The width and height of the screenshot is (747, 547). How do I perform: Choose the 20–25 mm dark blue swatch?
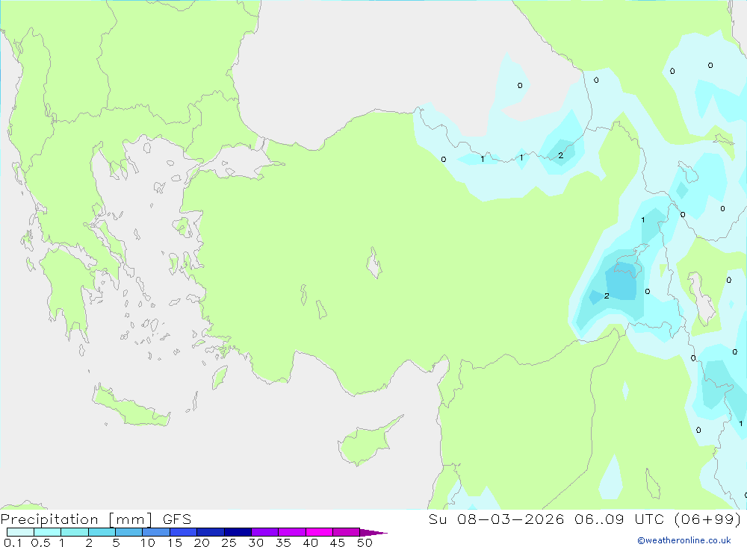pos(211,532)
